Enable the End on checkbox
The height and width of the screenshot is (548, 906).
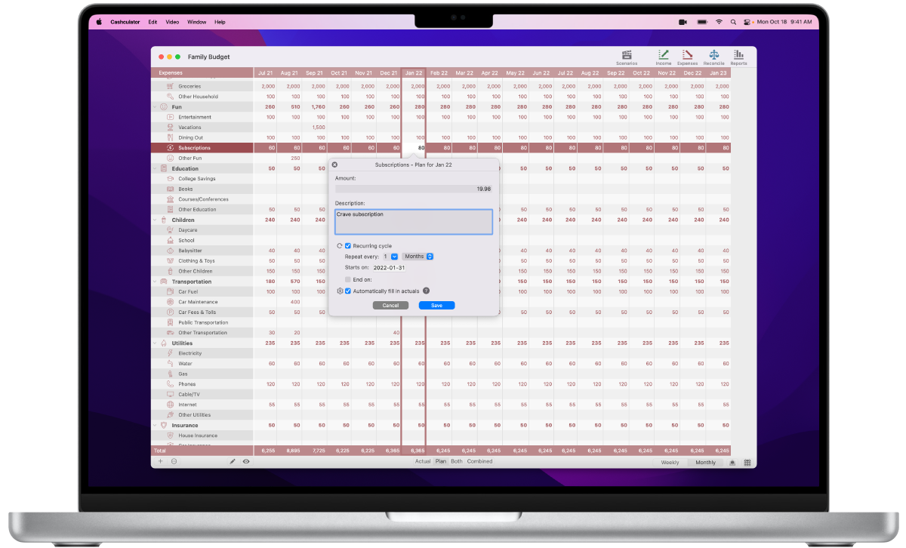click(x=348, y=279)
